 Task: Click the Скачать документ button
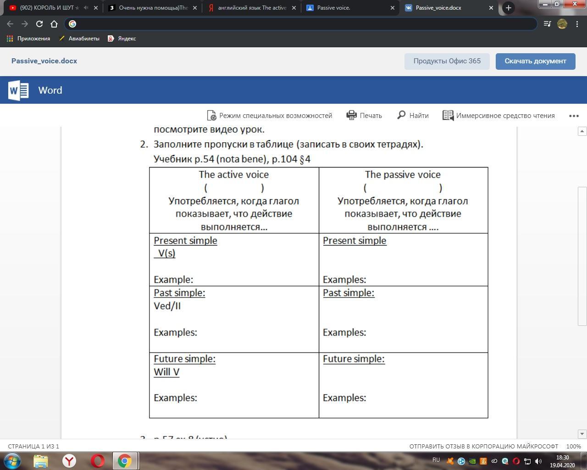[535, 61]
